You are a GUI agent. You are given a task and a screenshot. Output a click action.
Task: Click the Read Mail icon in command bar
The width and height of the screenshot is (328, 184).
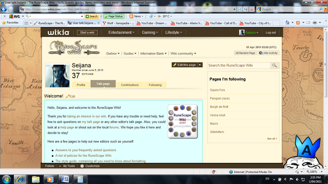pyautogui.click(x=308, y=22)
